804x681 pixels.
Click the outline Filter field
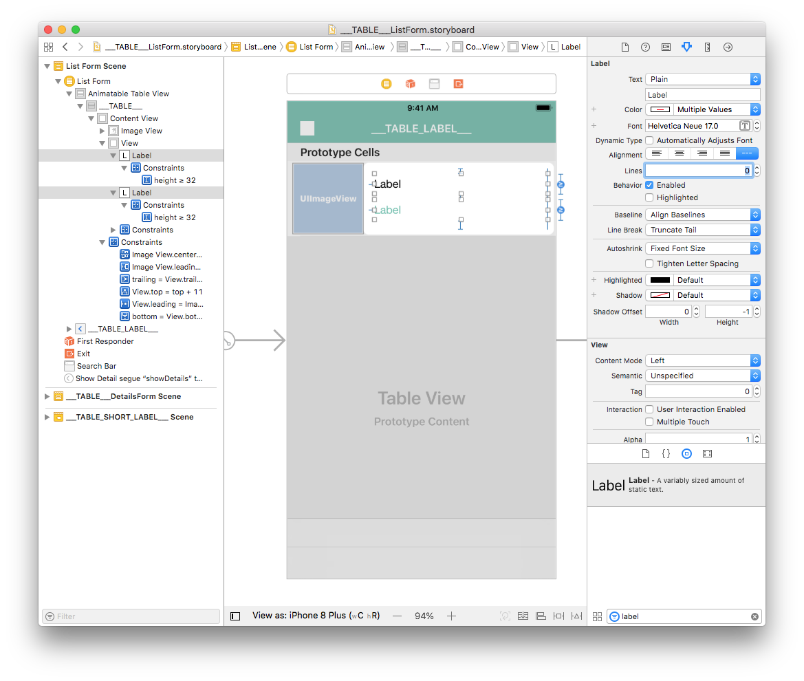(131, 616)
